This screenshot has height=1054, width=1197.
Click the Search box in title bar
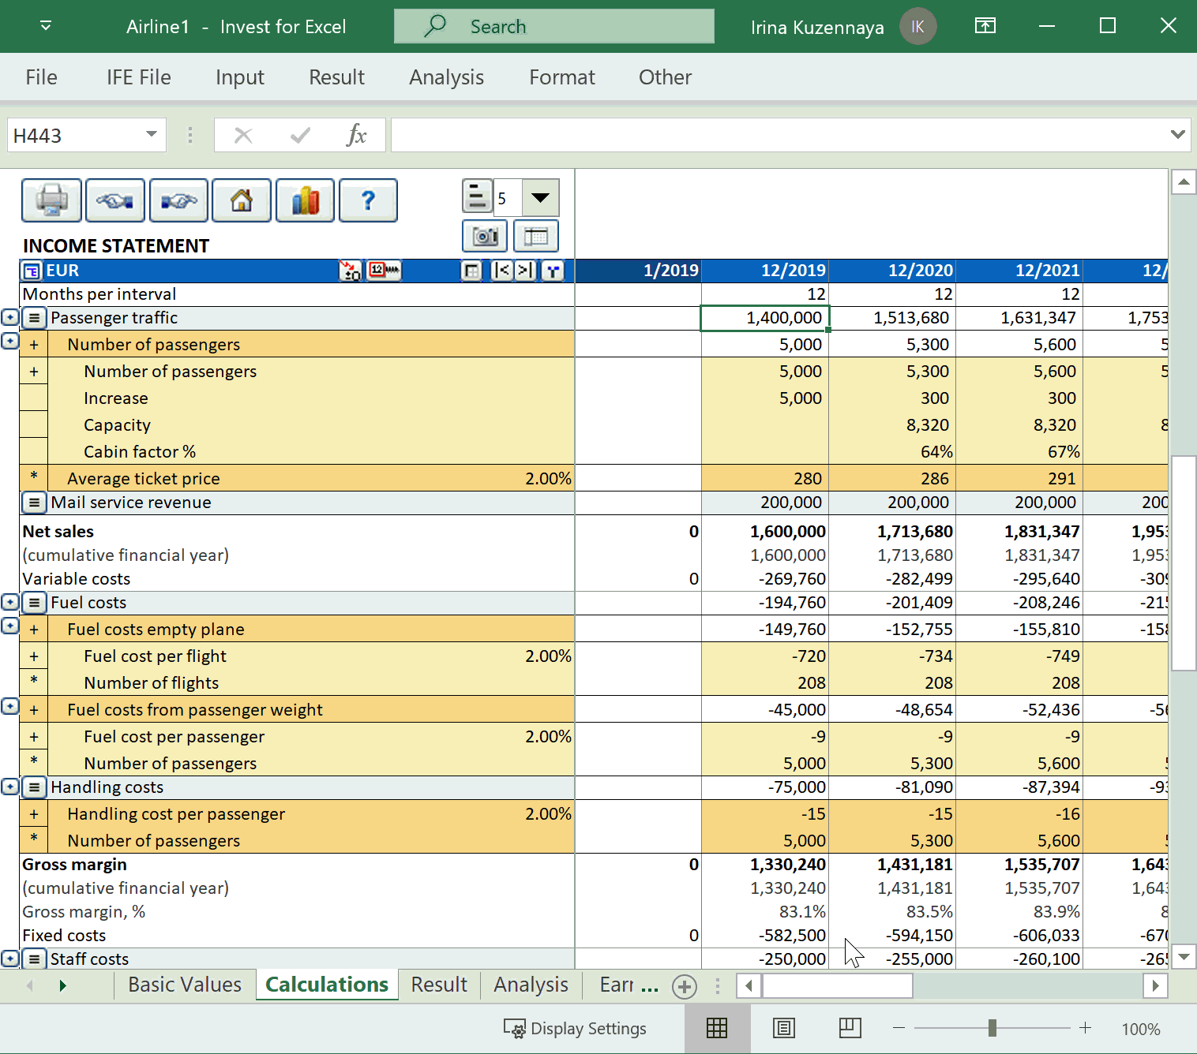(x=554, y=26)
